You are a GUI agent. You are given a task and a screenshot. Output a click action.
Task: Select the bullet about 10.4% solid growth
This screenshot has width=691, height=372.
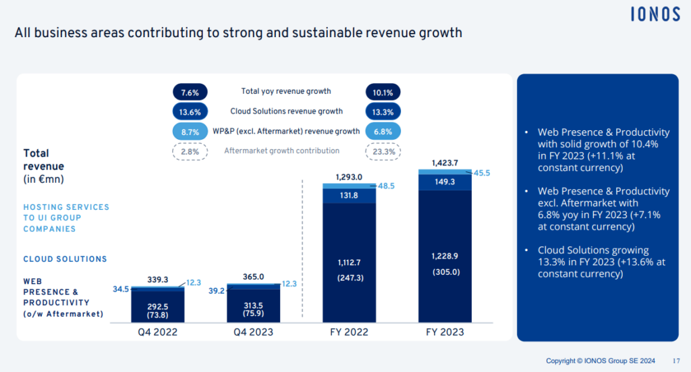point(603,150)
